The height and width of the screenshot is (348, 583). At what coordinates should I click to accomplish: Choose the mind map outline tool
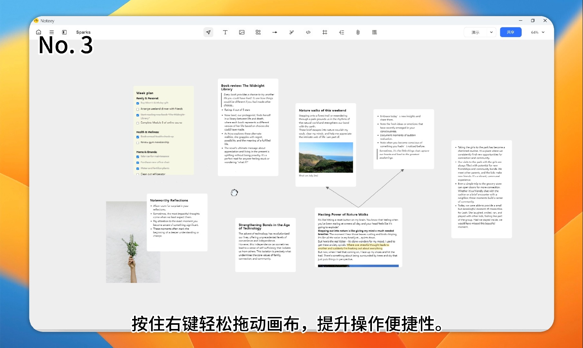coord(342,32)
